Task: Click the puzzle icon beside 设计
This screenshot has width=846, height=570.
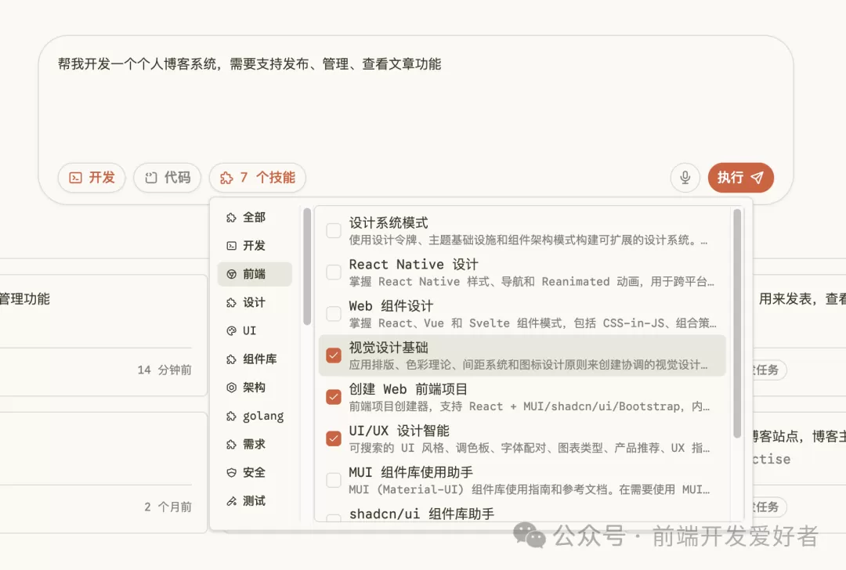Action: [x=231, y=302]
